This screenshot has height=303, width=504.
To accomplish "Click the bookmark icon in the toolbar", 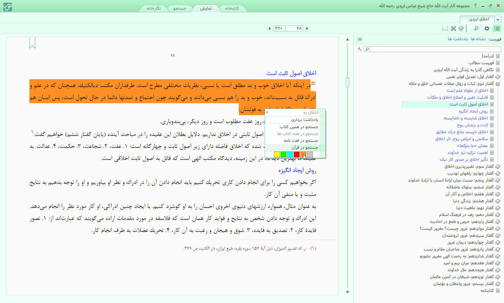I will pos(445,28).
